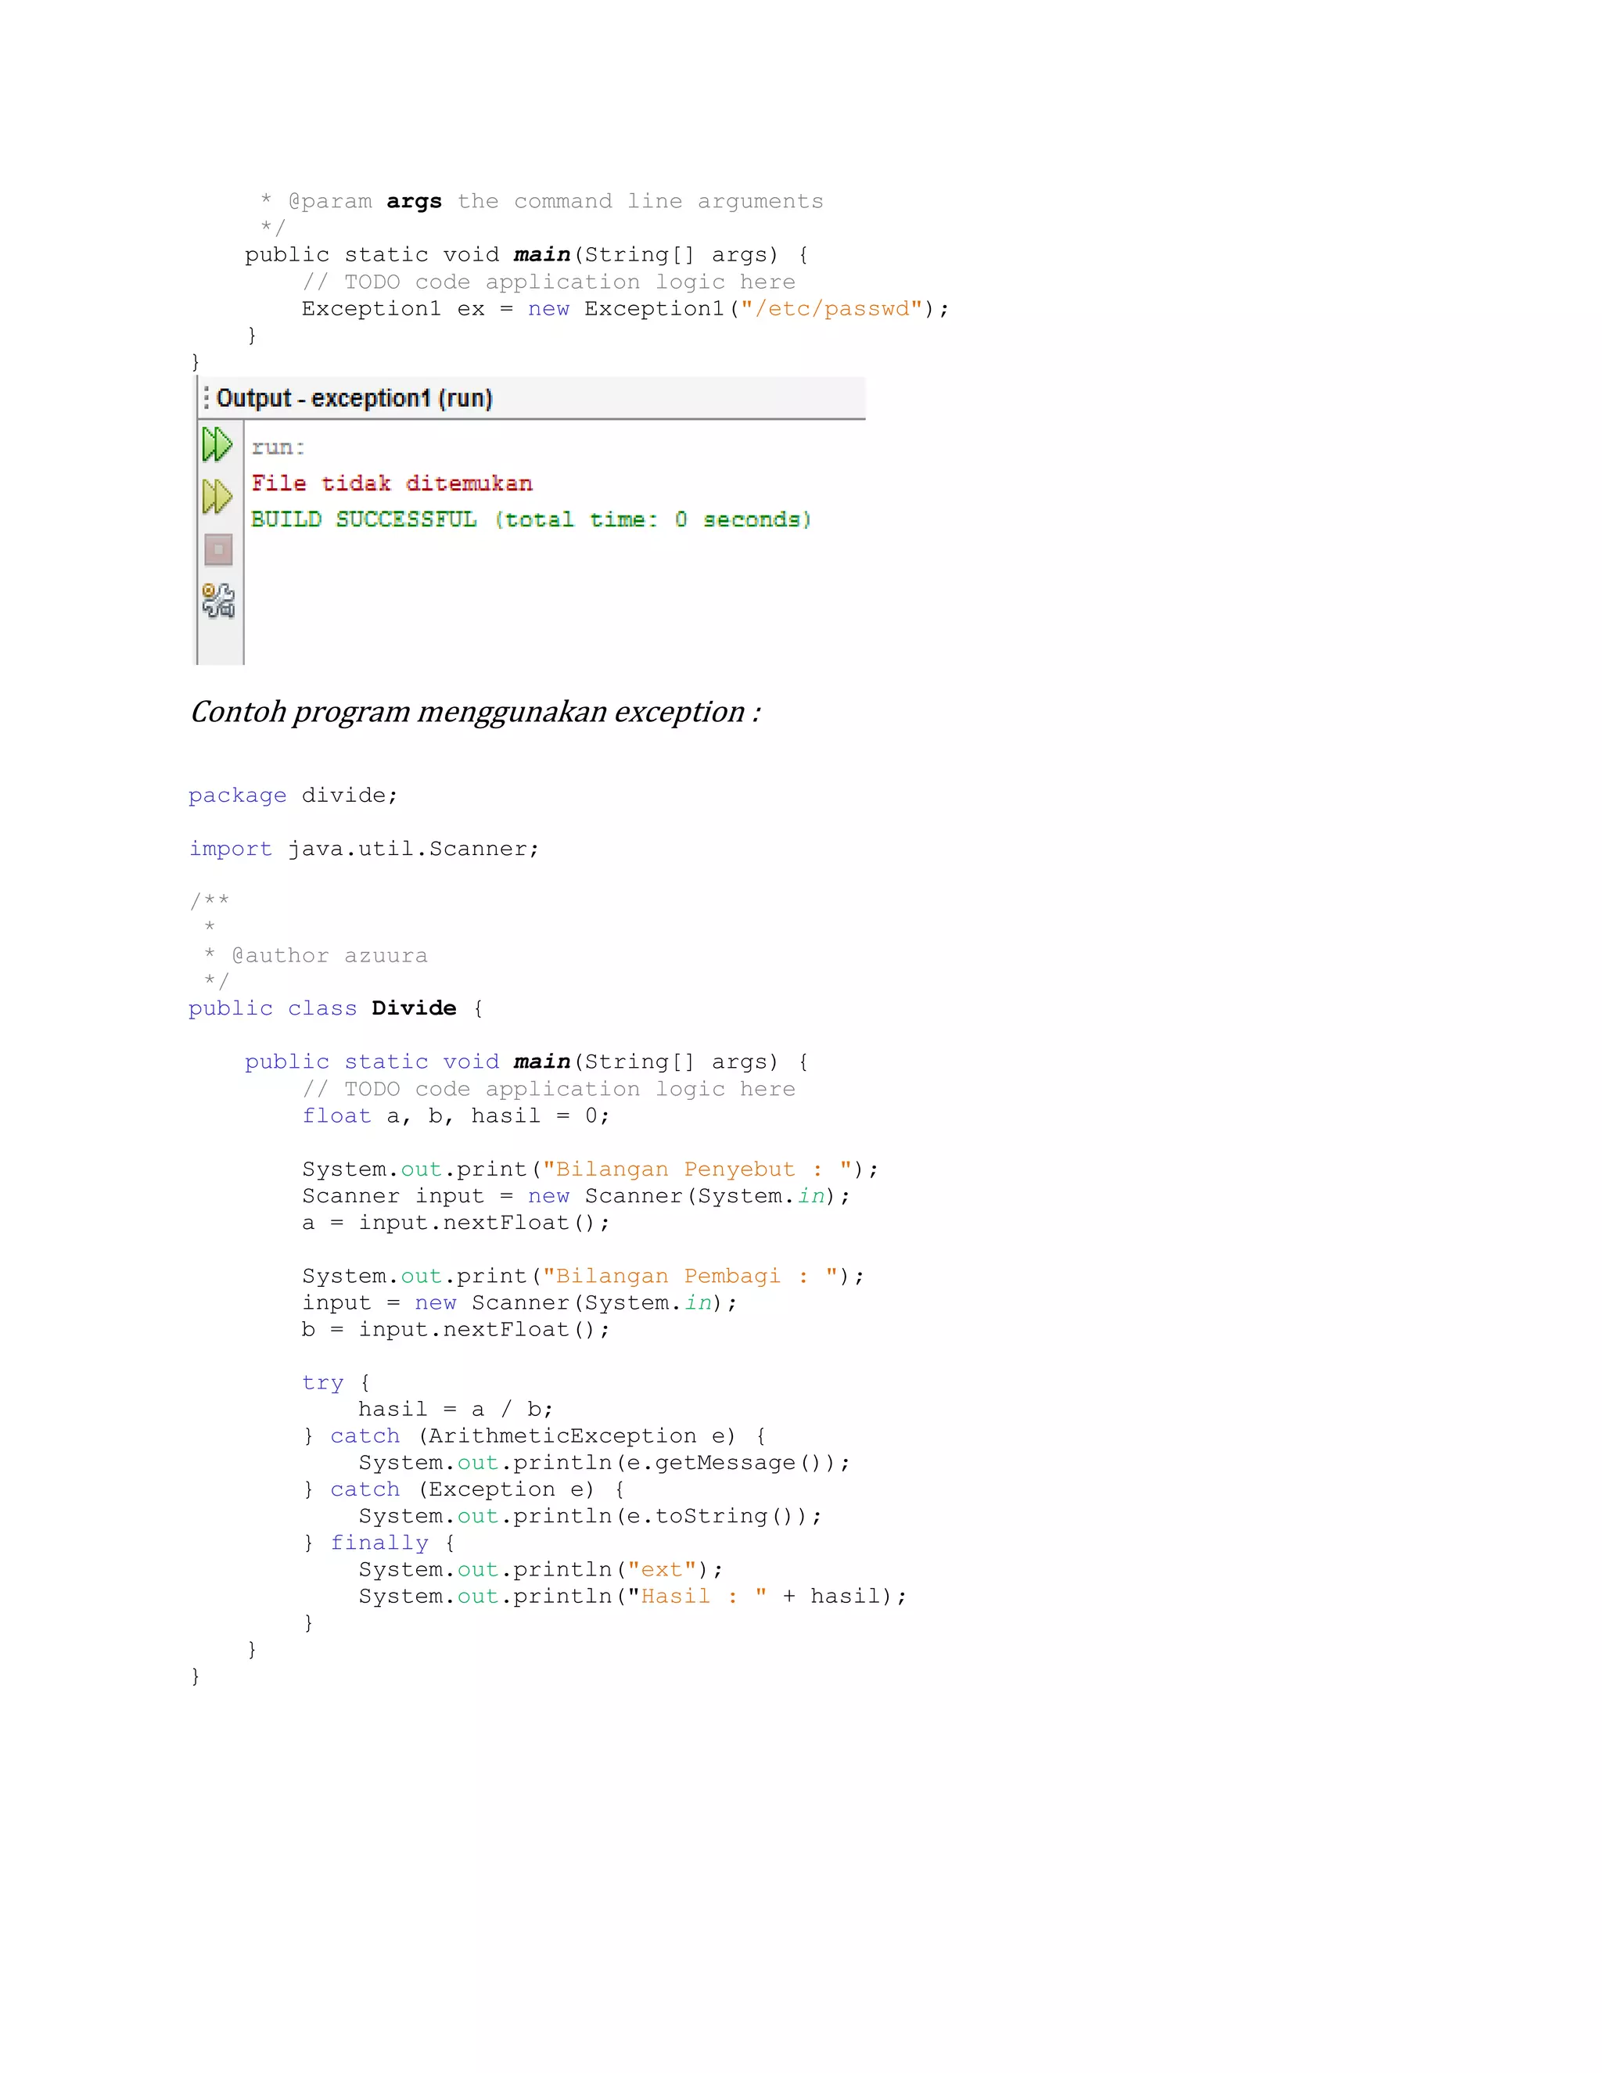Click the 'finally {' line
1602x2073 pixels.
click(x=379, y=1543)
